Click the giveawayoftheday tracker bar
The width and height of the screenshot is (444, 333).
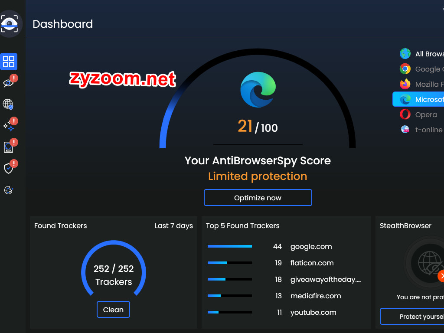(x=230, y=279)
